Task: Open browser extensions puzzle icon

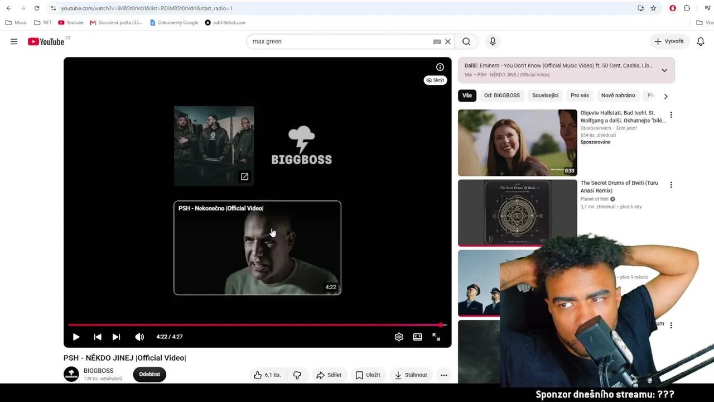Action: 687,8
